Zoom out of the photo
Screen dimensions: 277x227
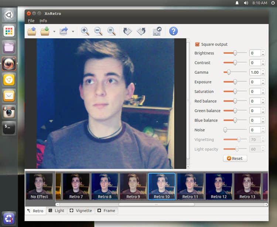click(98, 31)
